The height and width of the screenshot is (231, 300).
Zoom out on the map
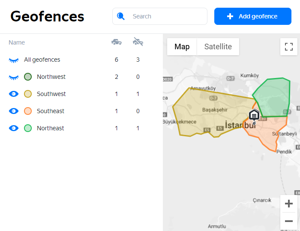tap(289, 222)
